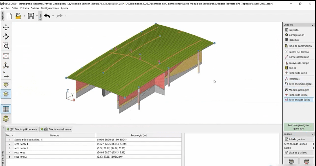This screenshot has width=316, height=166.
Task: Click the new file icon
Action: (9, 16)
